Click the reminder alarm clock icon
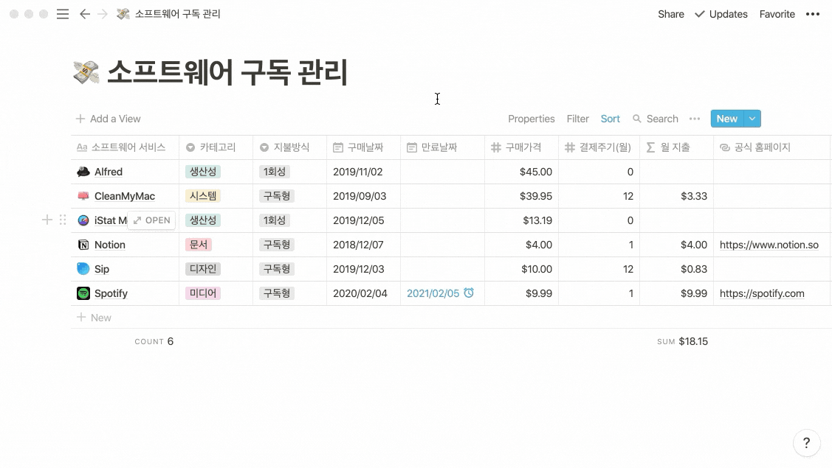832x468 pixels. (469, 293)
